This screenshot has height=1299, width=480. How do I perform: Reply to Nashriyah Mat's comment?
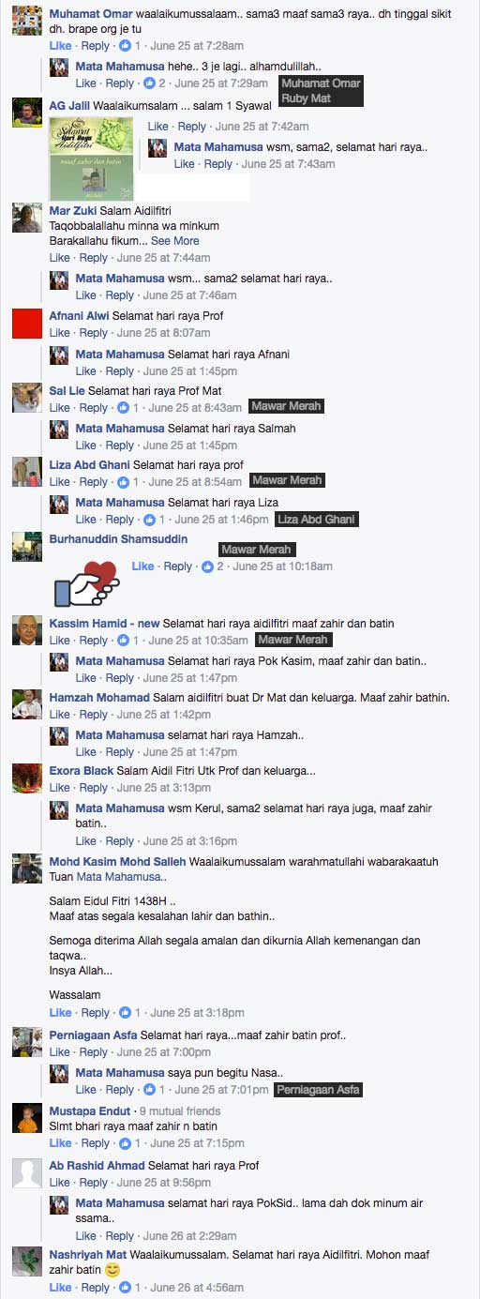(94, 1288)
